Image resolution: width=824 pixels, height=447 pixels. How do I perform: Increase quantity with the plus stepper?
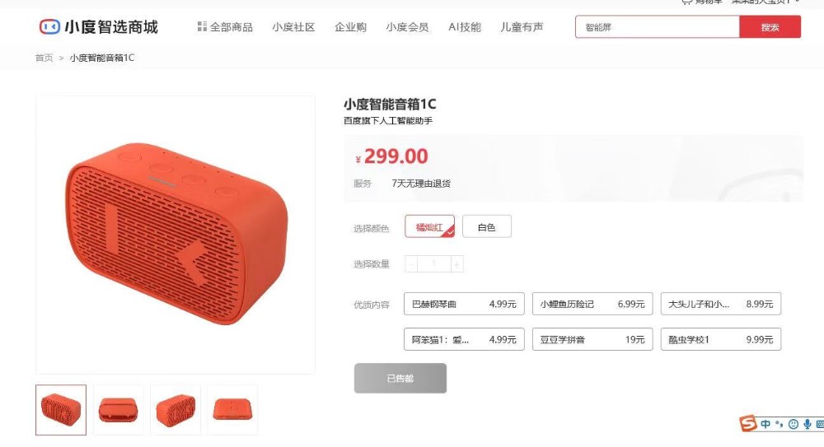tap(456, 263)
